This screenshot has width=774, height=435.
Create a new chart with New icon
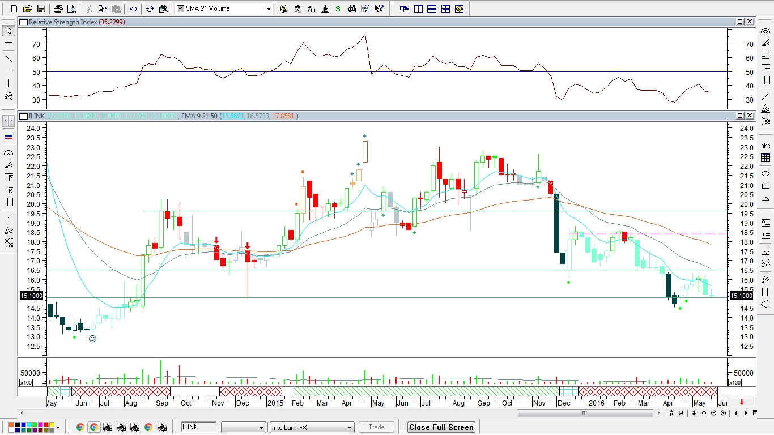click(14, 9)
